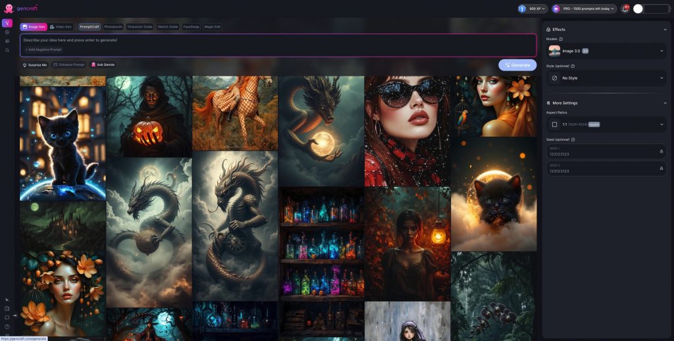Click the info icon next to Style (optional)
Screen dimensions: 674x341
coord(573,66)
